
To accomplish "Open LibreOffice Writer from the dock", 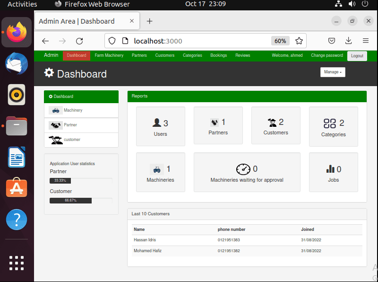I will click(x=17, y=157).
